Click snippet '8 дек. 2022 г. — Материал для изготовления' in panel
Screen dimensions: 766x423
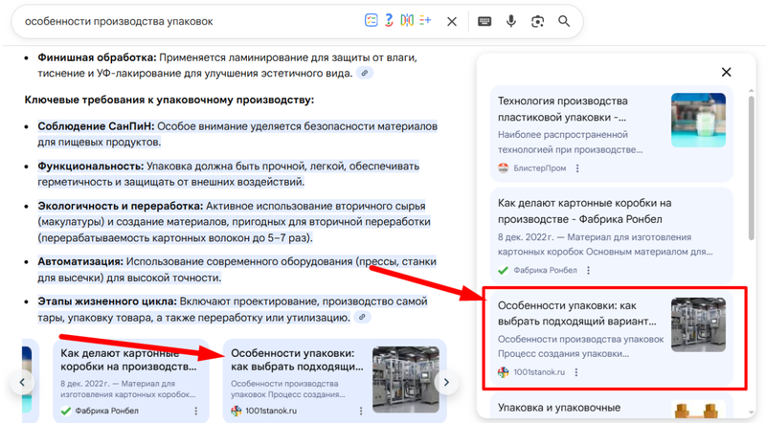(595, 237)
